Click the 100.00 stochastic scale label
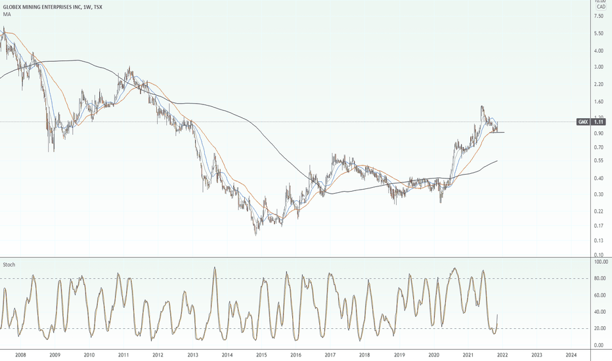The width and height of the screenshot is (612, 361). [x=600, y=261]
